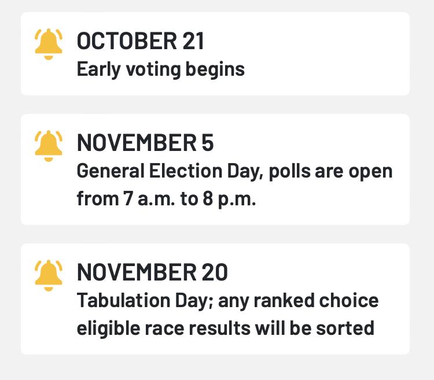Select the word 'Early' in the first card
The image size is (434, 380).
point(93,69)
